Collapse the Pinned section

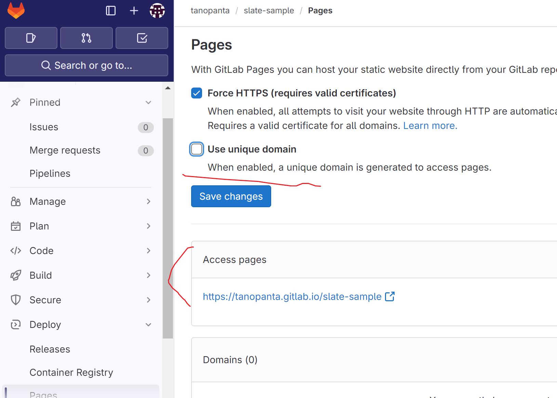click(x=148, y=102)
